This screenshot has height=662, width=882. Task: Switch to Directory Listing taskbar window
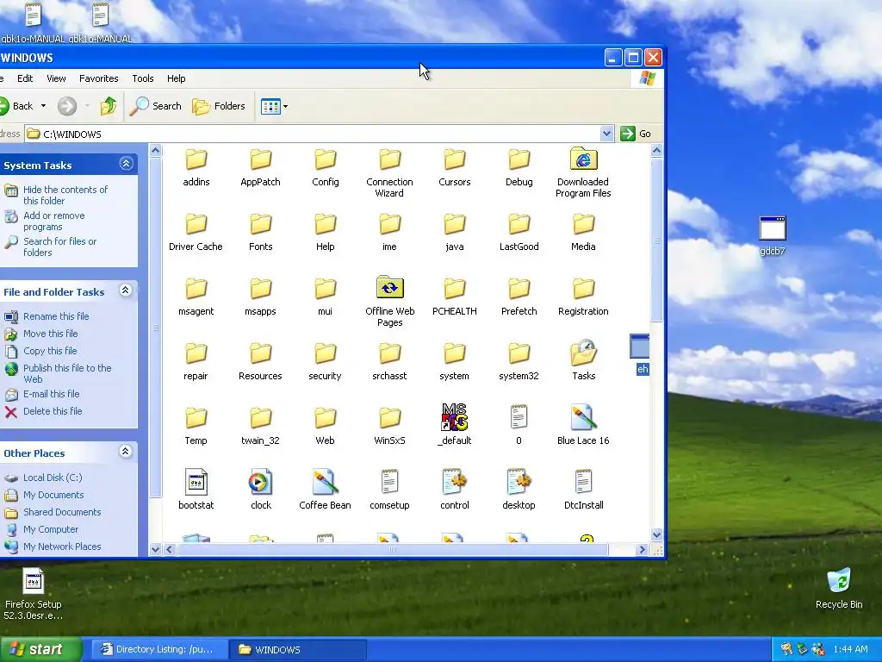pyautogui.click(x=159, y=650)
